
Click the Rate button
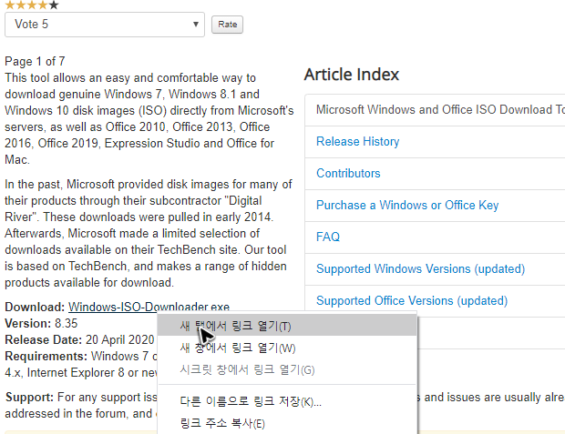tap(228, 25)
